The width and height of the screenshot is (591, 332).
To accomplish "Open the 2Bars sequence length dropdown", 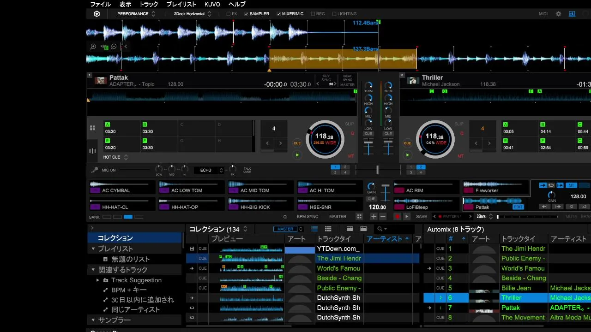I will (484, 216).
